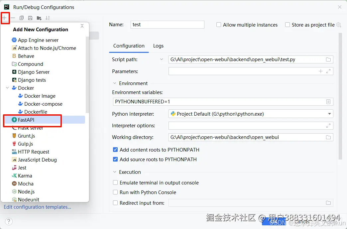Click the Sort Configurations alphabetically icon
This screenshot has height=229, width=347.
point(48,18)
